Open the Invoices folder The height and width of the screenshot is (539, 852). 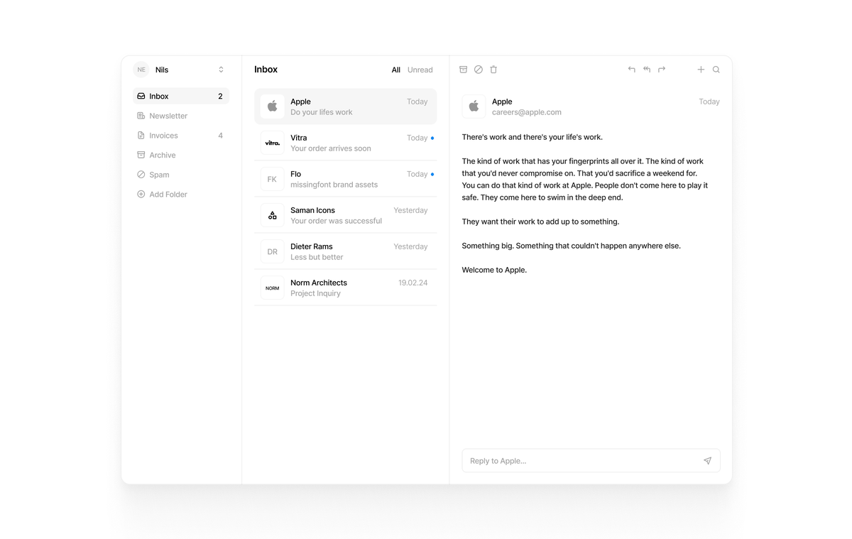(181, 135)
